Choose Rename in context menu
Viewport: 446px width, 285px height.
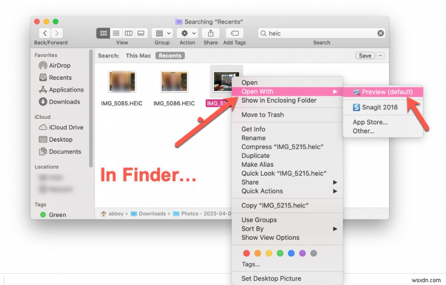tap(287, 138)
